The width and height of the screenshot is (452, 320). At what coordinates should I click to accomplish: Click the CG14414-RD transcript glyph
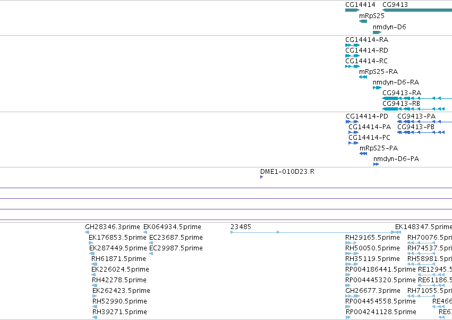point(353,56)
